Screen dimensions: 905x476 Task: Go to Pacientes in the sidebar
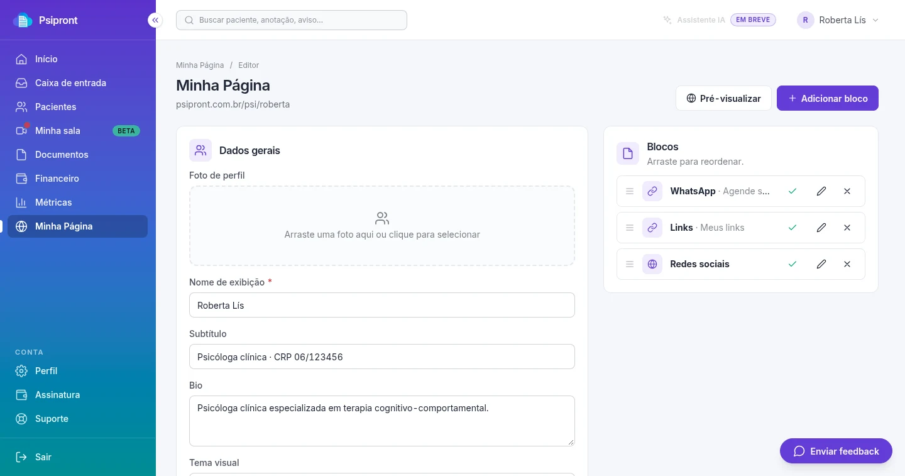(77, 107)
